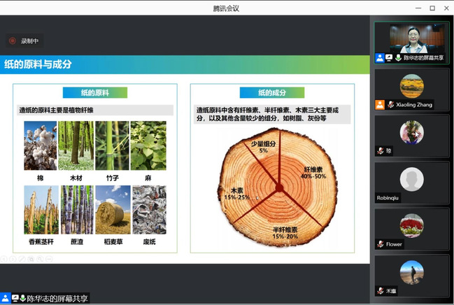
Task: Maximize the Tencent Meeting window
Action: [x=432, y=8]
